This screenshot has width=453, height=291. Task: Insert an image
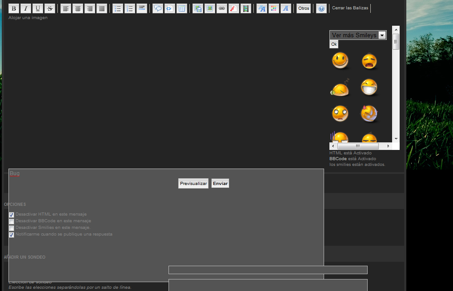click(210, 8)
